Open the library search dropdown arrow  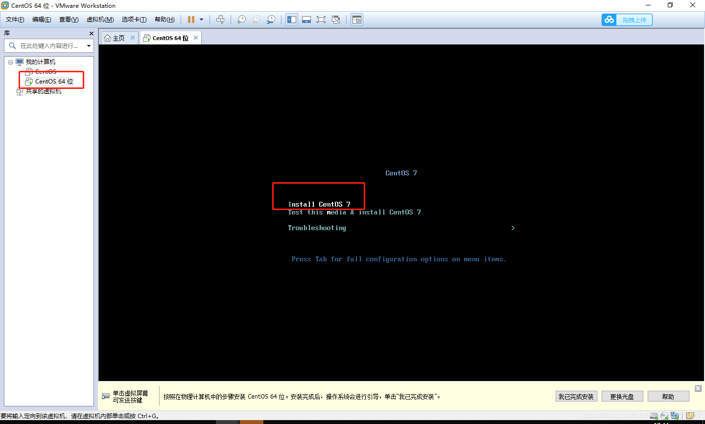(x=89, y=46)
